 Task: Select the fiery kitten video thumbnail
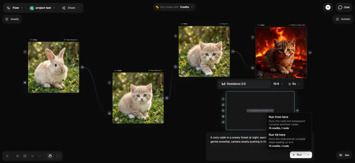[x=281, y=53]
